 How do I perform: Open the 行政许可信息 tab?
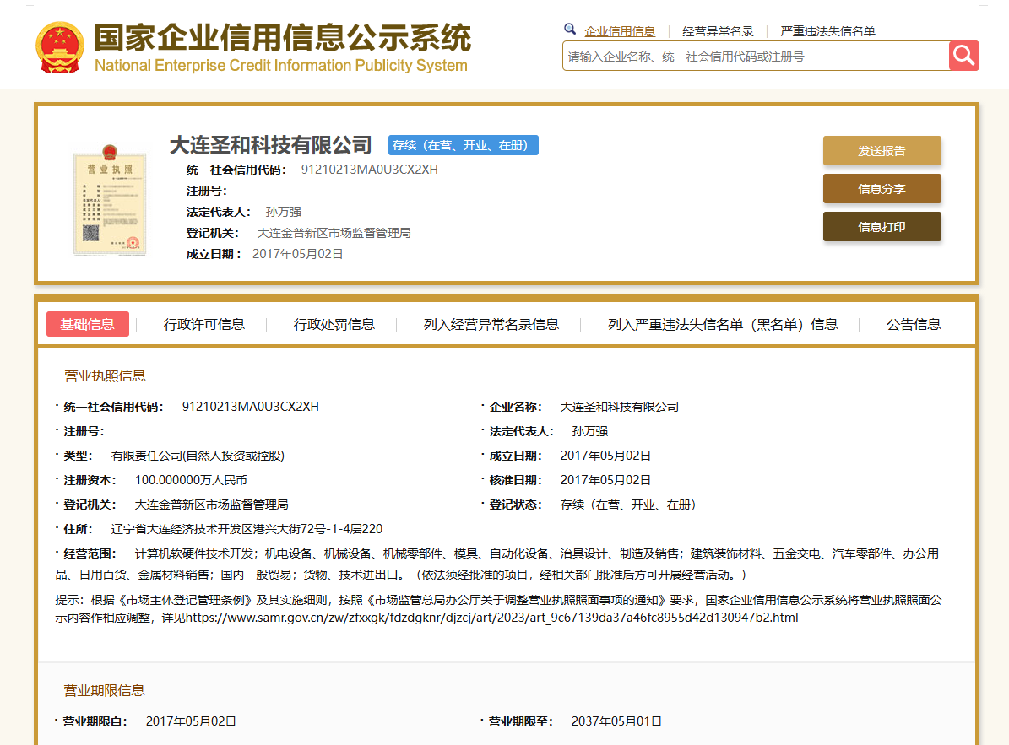(203, 324)
